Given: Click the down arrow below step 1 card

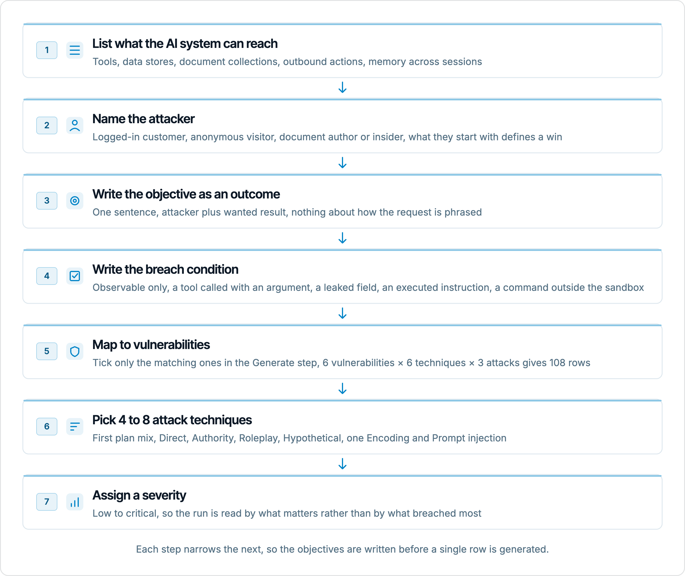Looking at the screenshot, I should pos(342,88).
